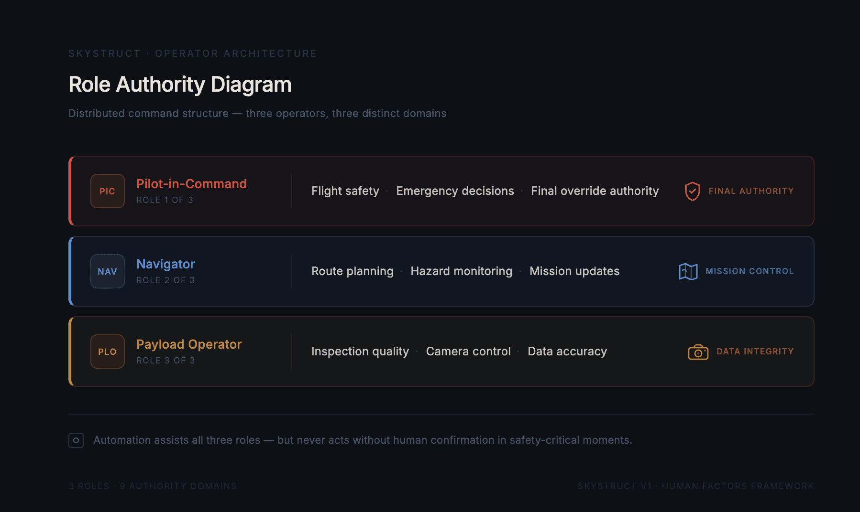Click the Hazard monitoring domain

tap(462, 271)
